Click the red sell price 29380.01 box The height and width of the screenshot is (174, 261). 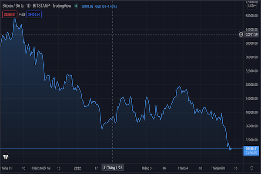pos(9,14)
